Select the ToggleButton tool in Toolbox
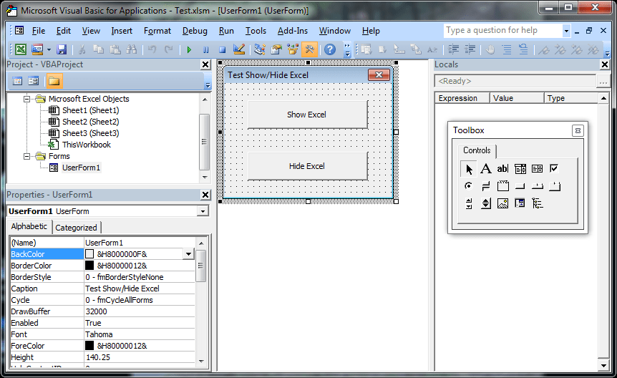The height and width of the screenshot is (378, 617). click(x=486, y=186)
